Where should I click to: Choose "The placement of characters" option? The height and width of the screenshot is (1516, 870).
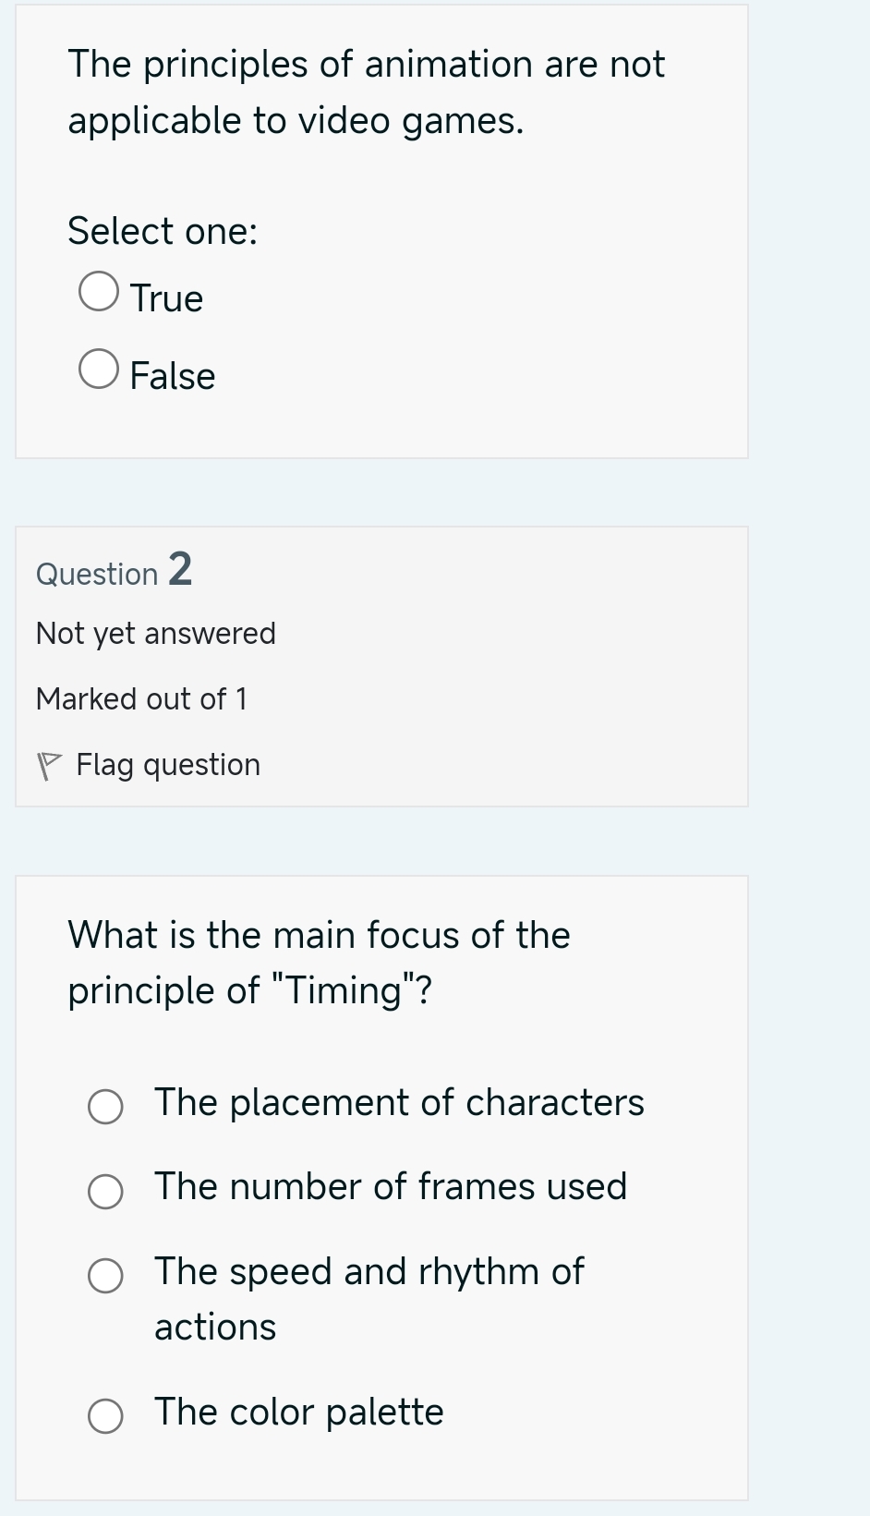pyautogui.click(x=104, y=1106)
